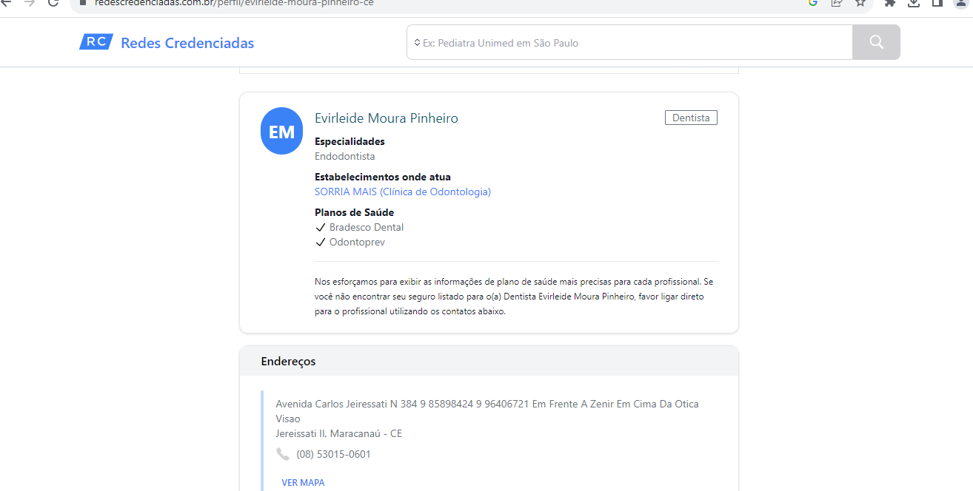Click the checkmark beside Bradesco Dental

[x=321, y=227]
